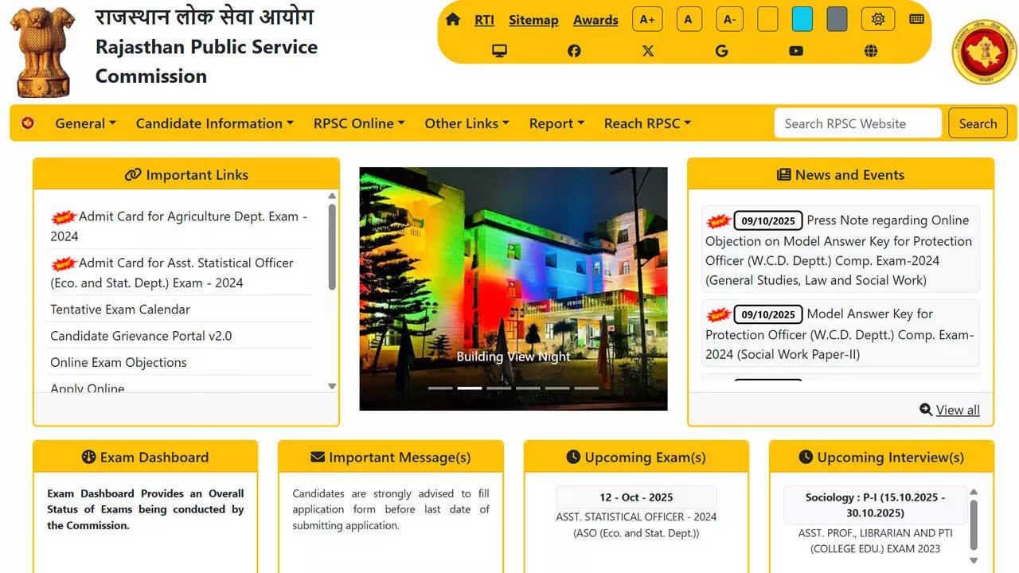Decrease font size with A- button
This screenshot has width=1019, height=573.
[x=729, y=19]
